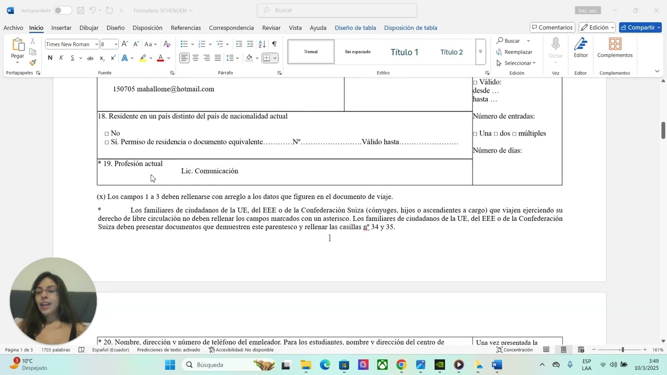
Task: Open the borders dropdown arrow
Action: point(275,58)
